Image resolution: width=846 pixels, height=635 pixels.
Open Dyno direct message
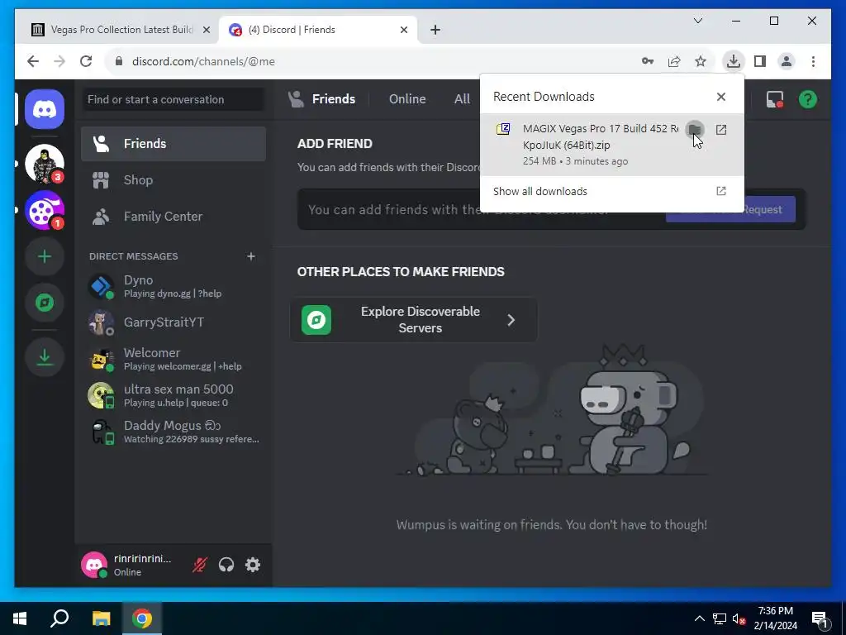tap(173, 286)
